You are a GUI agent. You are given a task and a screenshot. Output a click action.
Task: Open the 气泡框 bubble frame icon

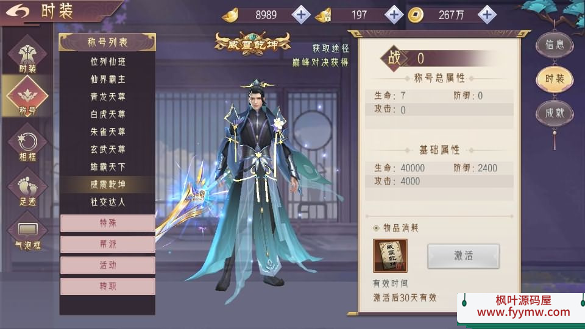pos(27,233)
